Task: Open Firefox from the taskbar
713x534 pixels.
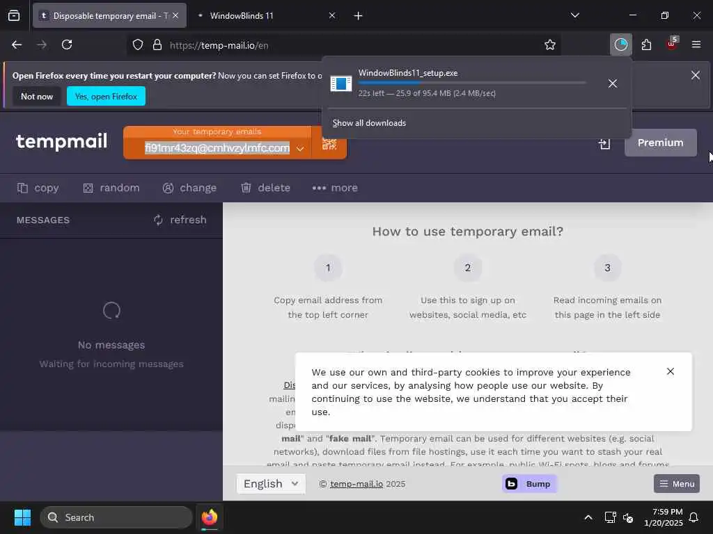Action: tap(210, 517)
